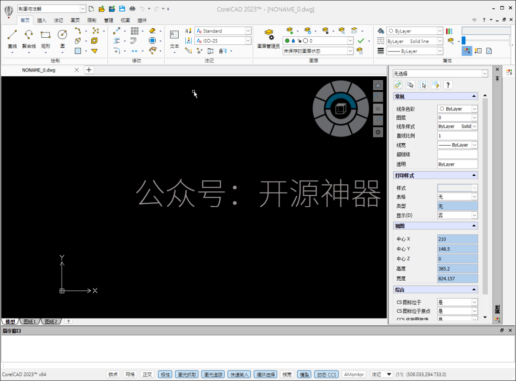
Task: Open the 插入 ribbon tab
Action: point(42,21)
